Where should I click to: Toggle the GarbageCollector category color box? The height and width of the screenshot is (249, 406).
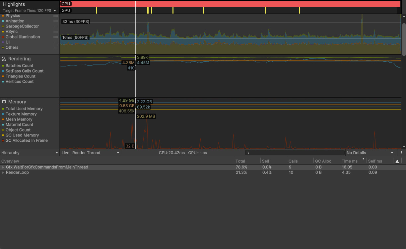3,26
